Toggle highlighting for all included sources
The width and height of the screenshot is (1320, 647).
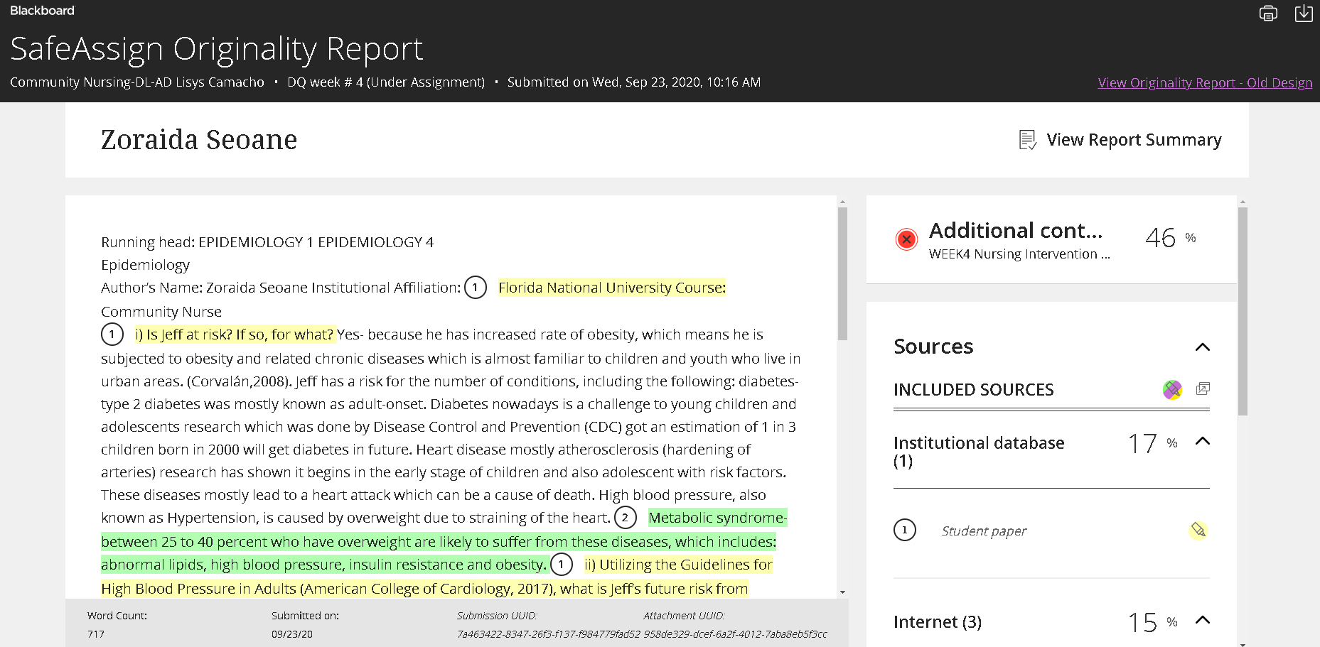(x=1172, y=389)
